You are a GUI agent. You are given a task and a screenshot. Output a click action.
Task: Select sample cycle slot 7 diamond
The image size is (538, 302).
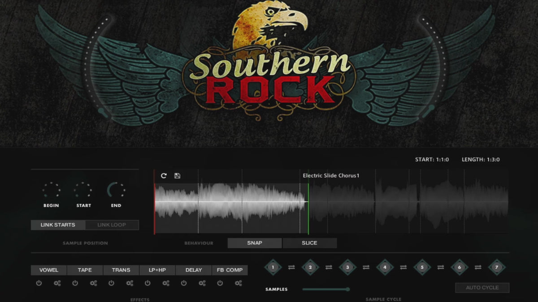496,268
